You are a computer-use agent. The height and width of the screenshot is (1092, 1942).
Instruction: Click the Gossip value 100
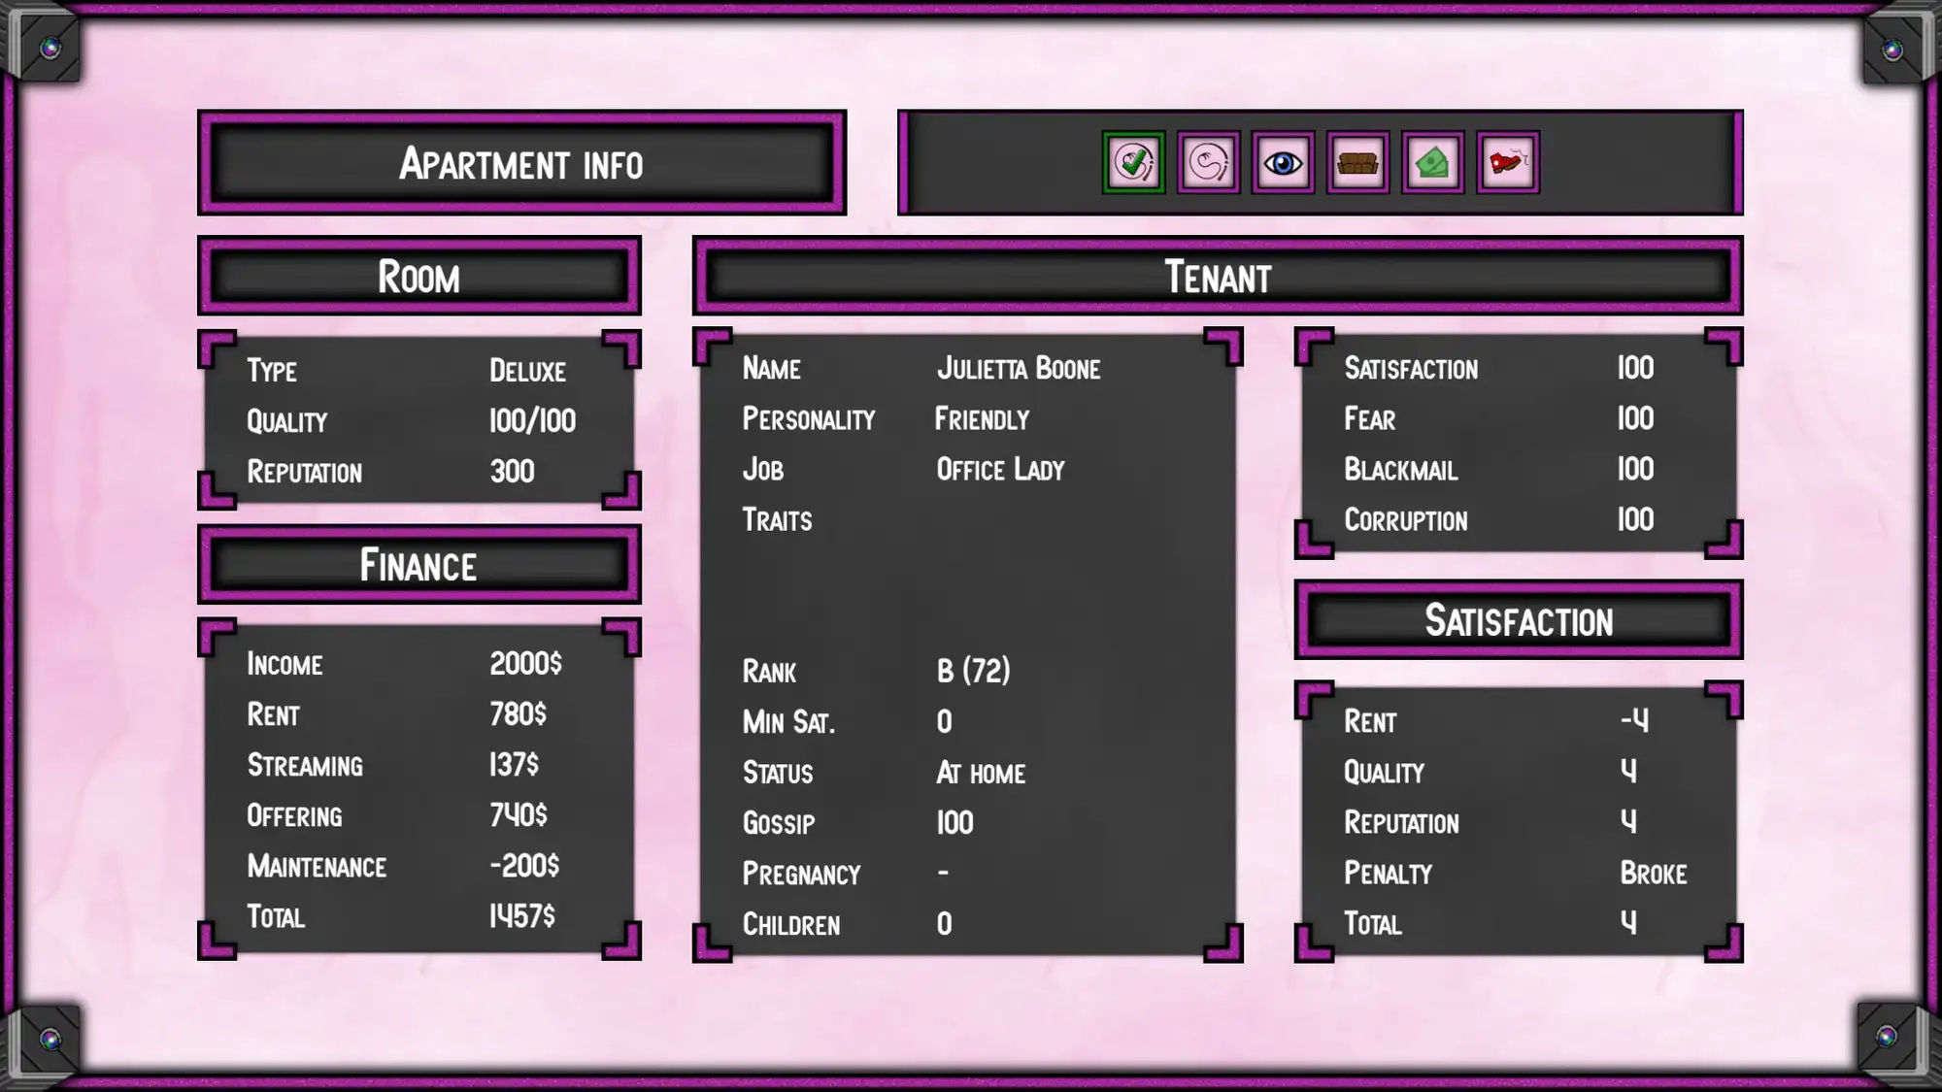click(954, 823)
